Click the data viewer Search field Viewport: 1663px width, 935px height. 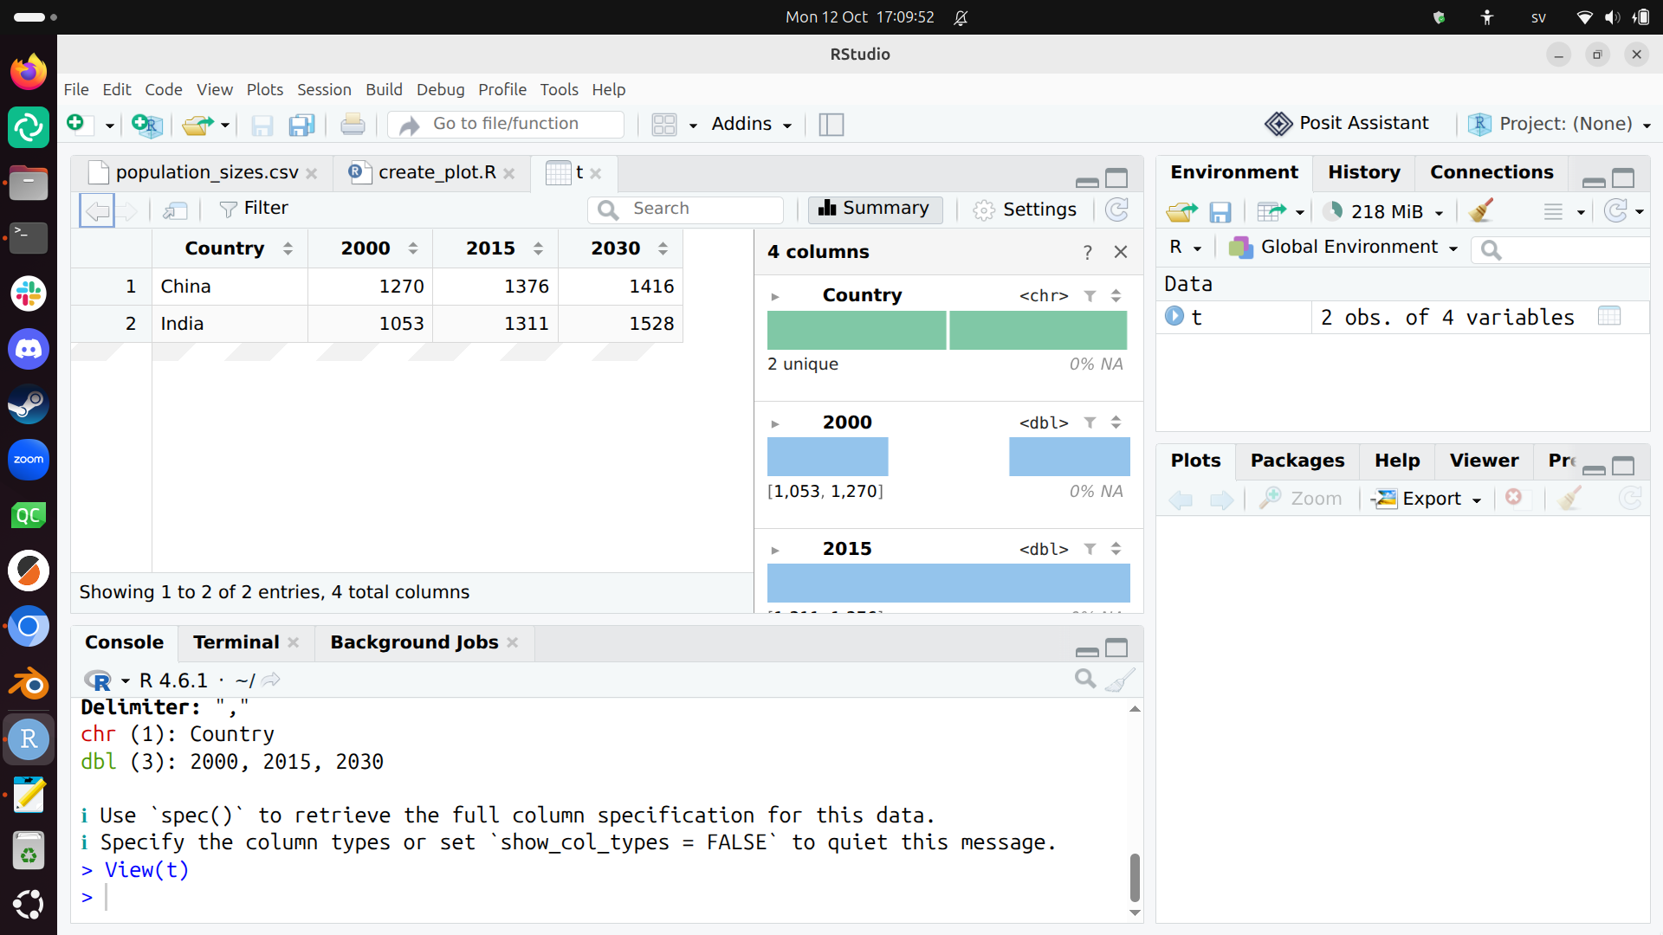click(686, 210)
